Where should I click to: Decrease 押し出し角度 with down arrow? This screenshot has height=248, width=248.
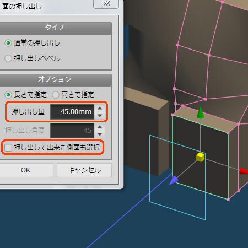(x=100, y=134)
